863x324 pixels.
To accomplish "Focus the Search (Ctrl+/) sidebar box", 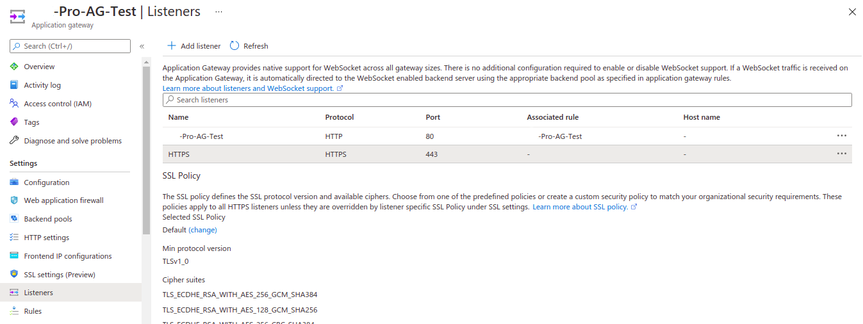I will tap(70, 46).
